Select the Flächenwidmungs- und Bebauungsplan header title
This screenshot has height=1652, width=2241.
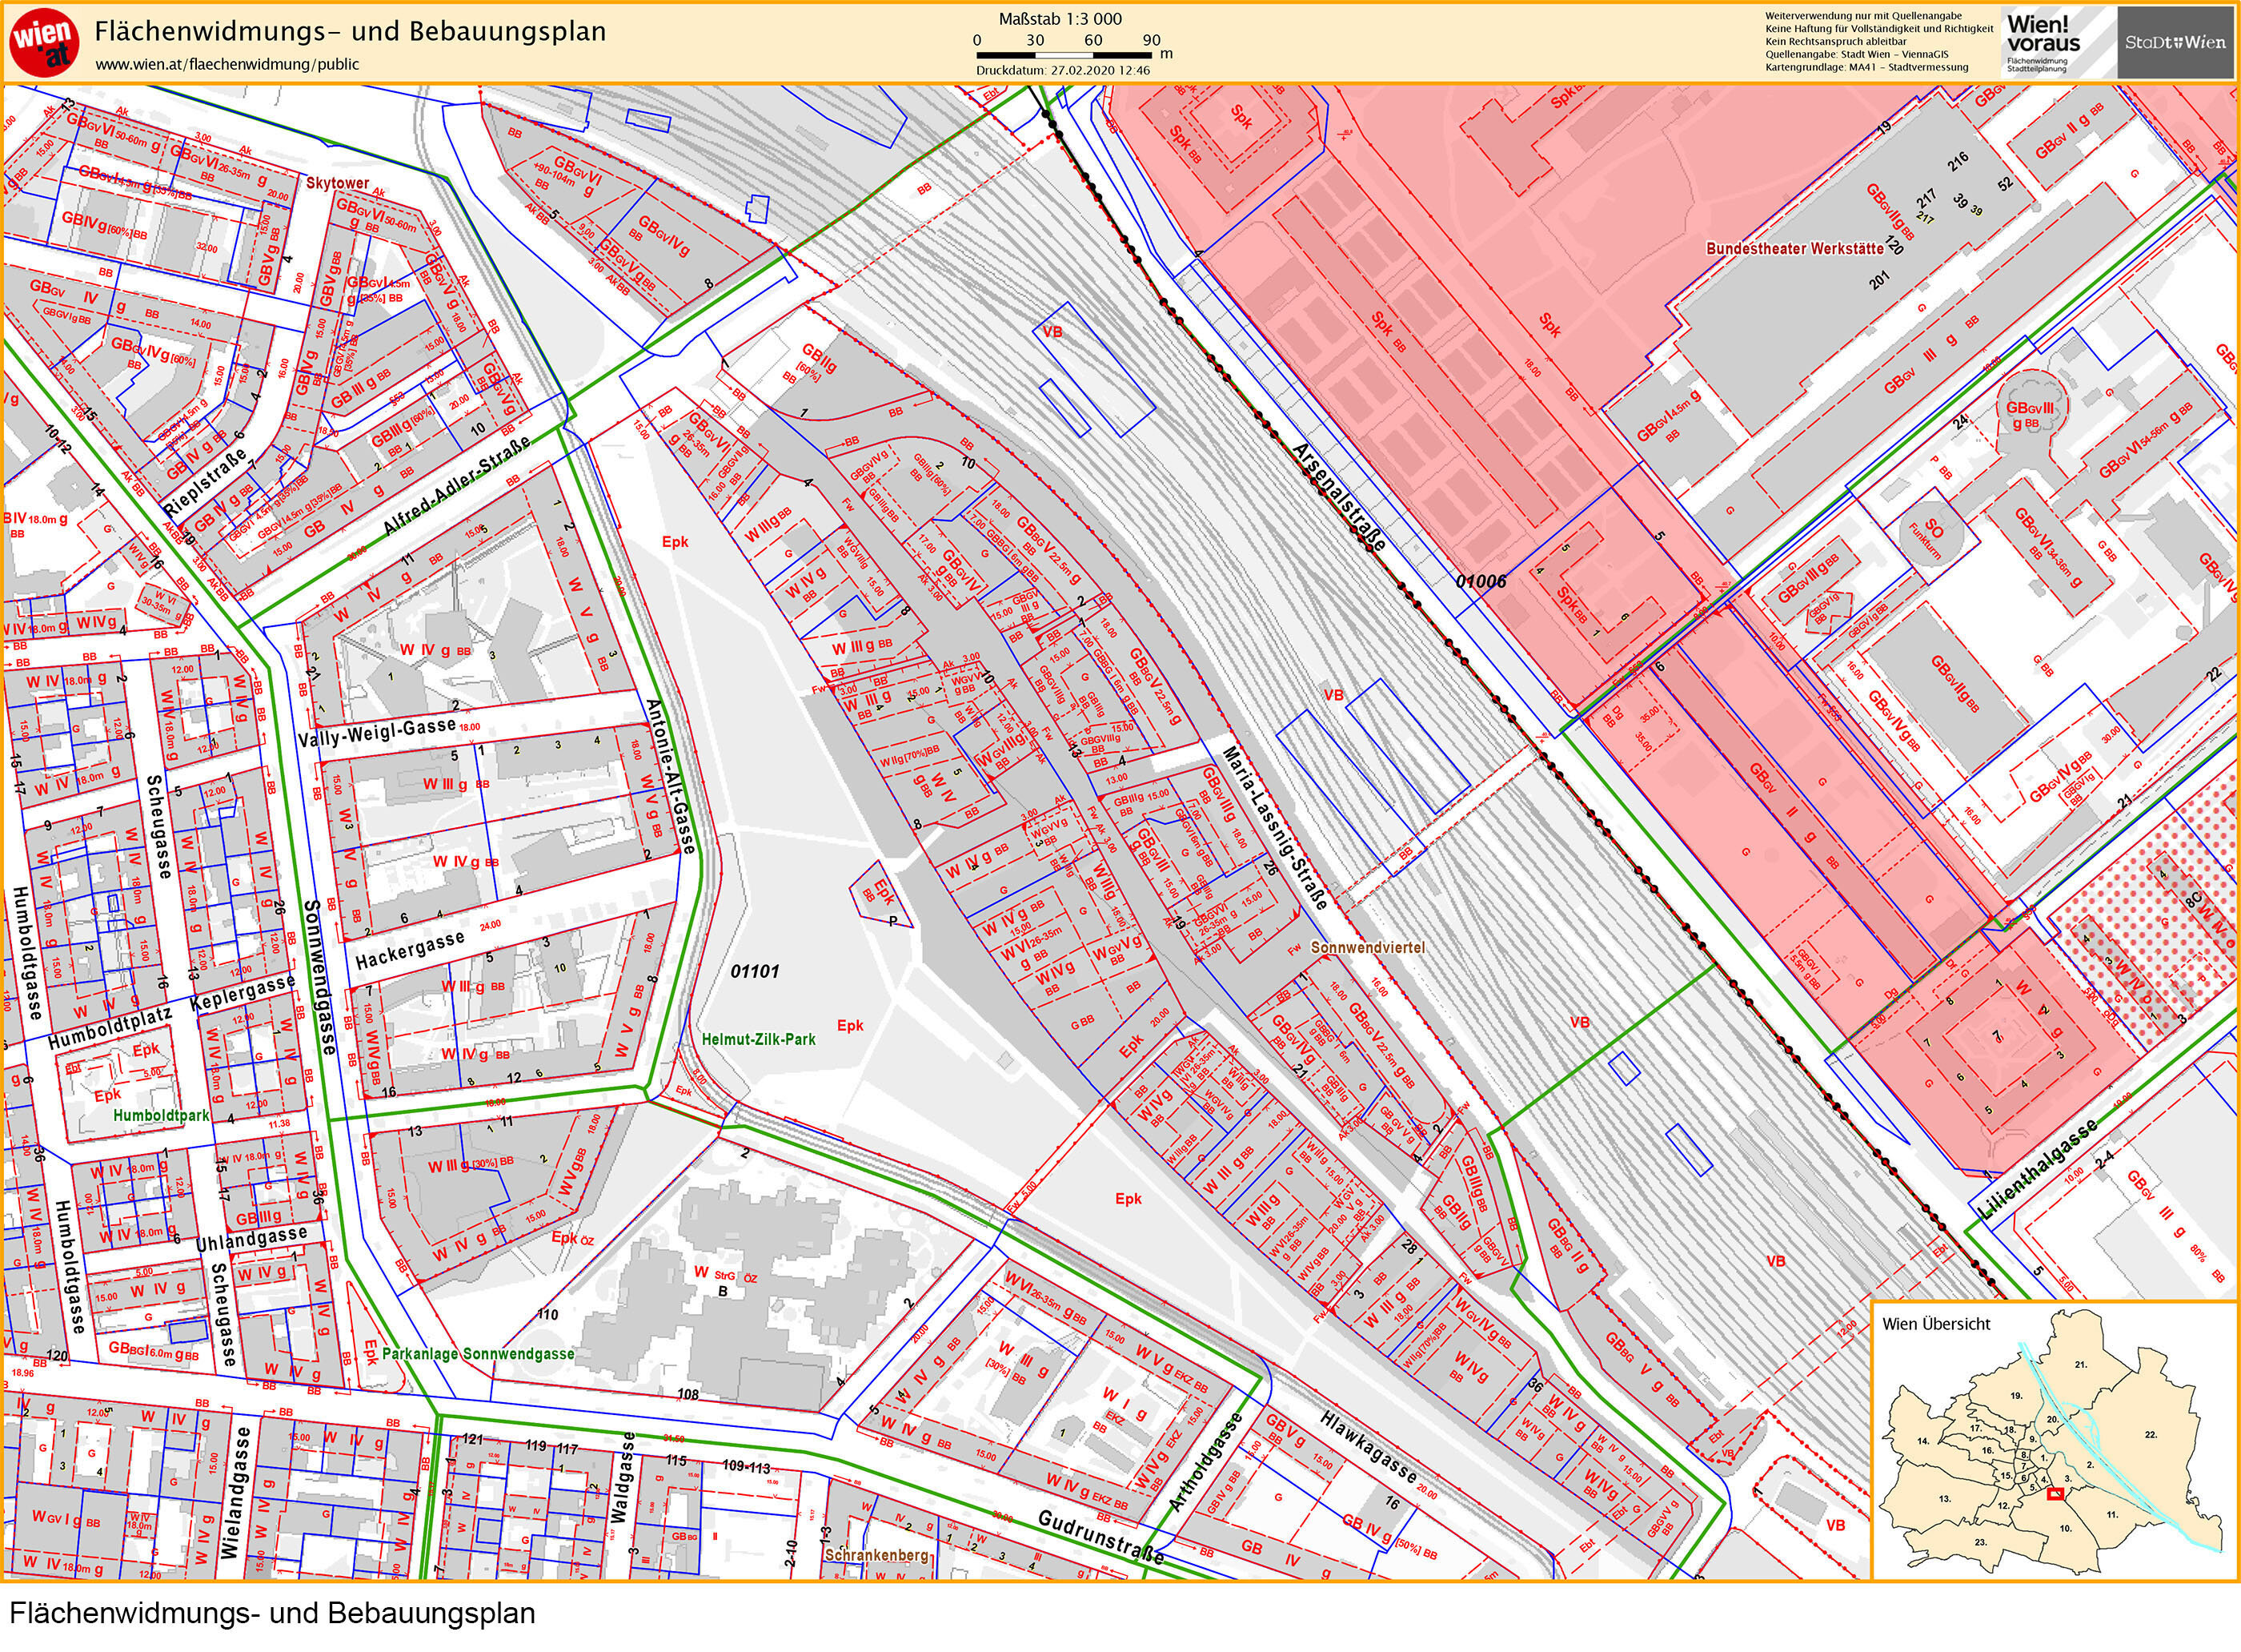coord(350,31)
